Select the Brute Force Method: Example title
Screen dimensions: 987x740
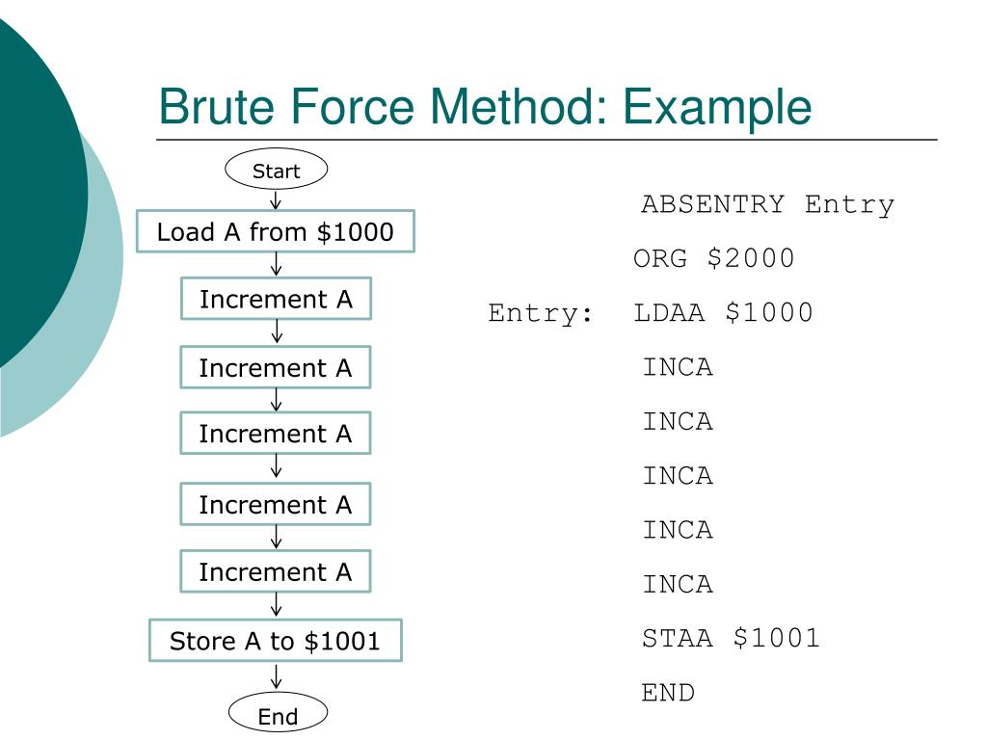485,106
